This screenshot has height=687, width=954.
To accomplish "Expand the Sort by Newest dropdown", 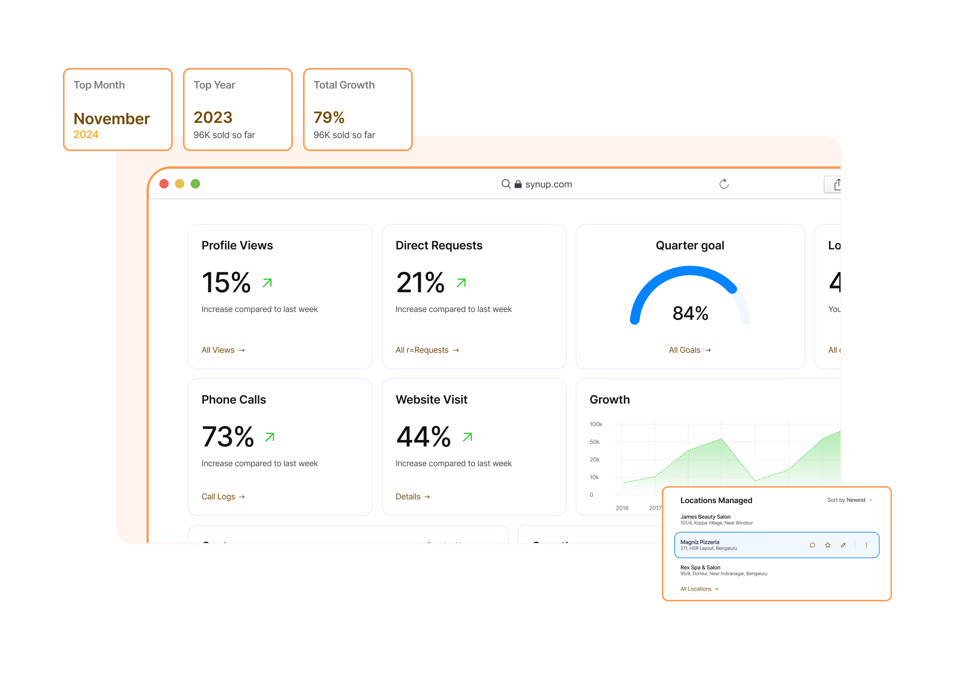I will pyautogui.click(x=849, y=500).
